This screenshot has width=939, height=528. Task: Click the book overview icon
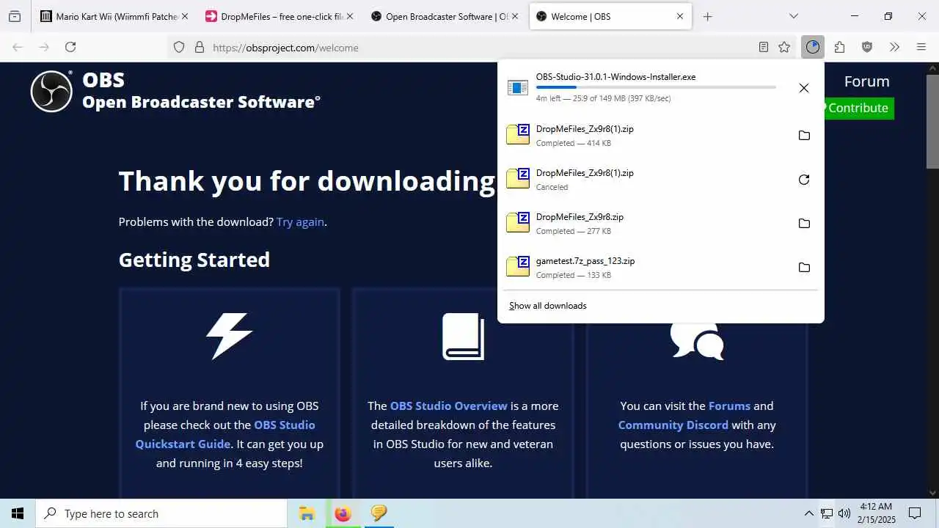pyautogui.click(x=463, y=337)
